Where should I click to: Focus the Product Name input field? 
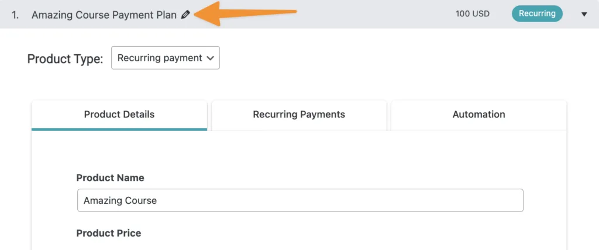[x=299, y=200]
